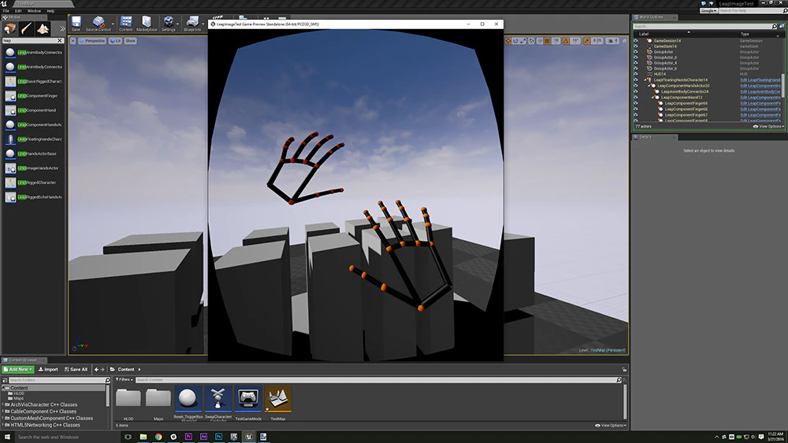Toggle sources panel icon in Content Browser

5,380
